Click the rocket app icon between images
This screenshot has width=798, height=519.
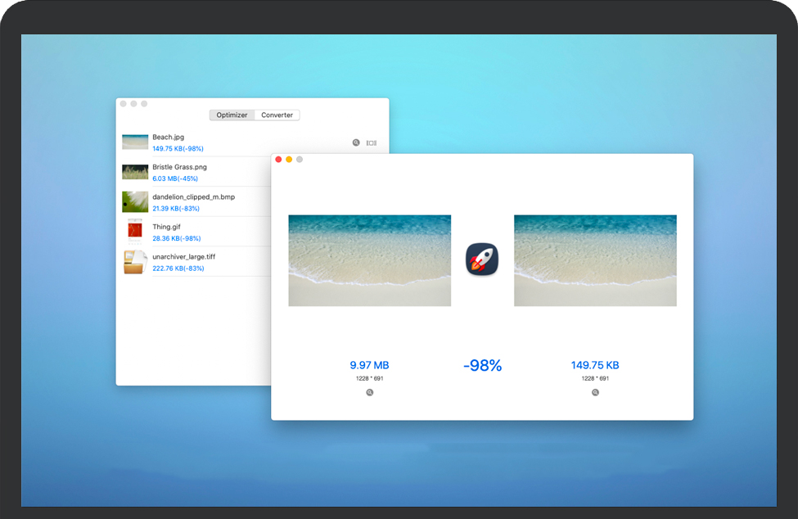tap(482, 259)
